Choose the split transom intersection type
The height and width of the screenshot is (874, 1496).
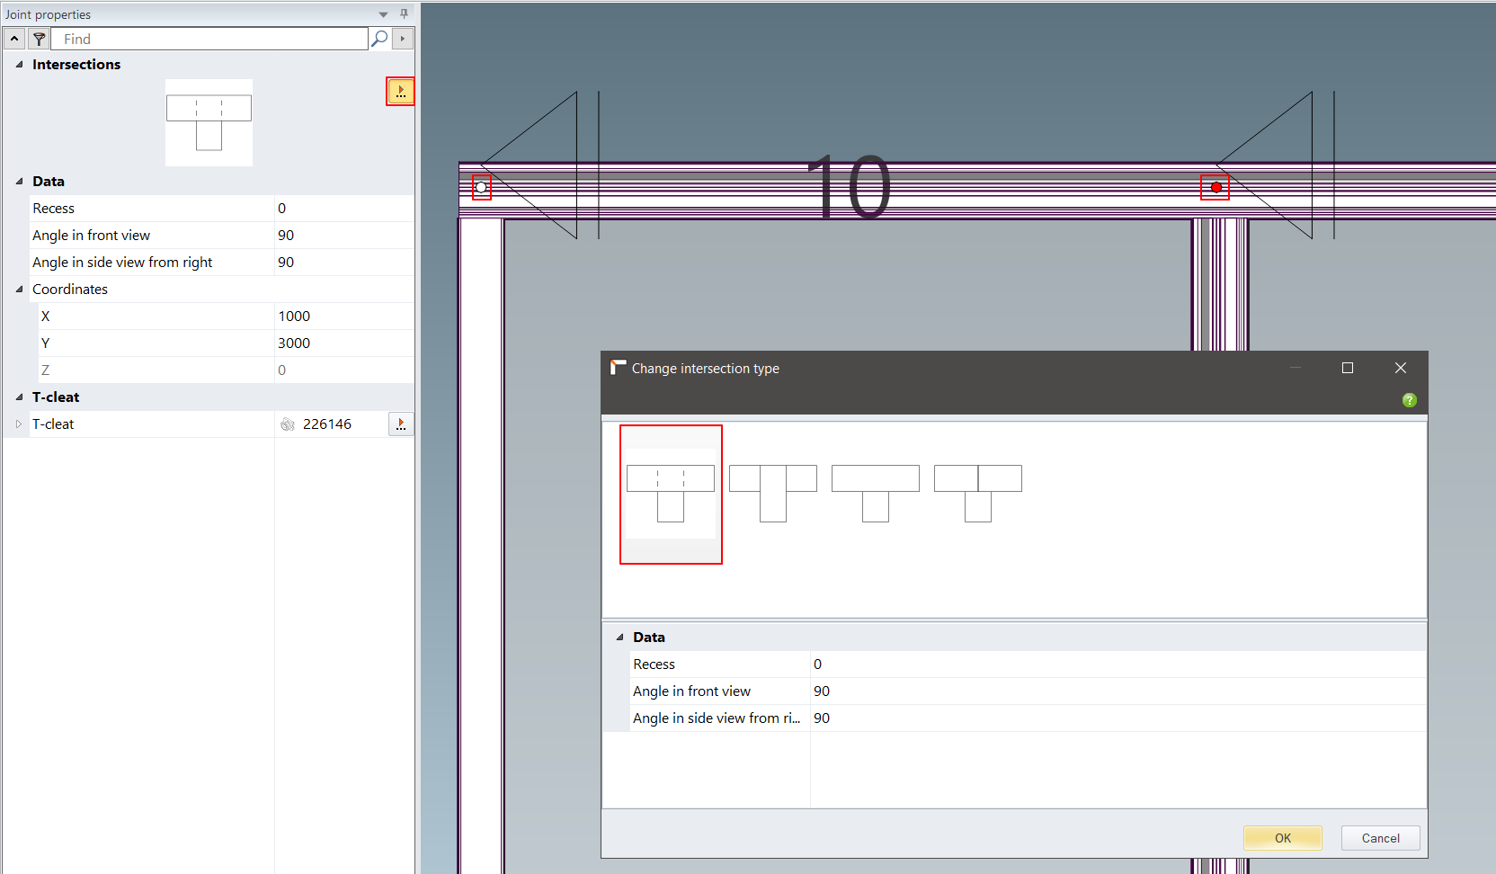pyautogui.click(x=977, y=493)
